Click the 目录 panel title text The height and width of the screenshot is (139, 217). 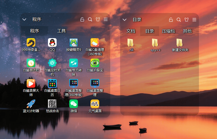tap(137, 20)
